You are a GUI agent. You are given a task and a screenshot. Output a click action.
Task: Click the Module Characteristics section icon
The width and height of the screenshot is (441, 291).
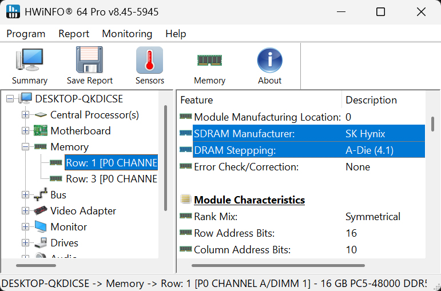(186, 199)
